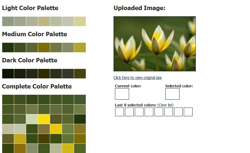Viewport: 250px width, 153px height.
Task: Select the bright yellow swatch in Complete palette
Action: (x=44, y=119)
